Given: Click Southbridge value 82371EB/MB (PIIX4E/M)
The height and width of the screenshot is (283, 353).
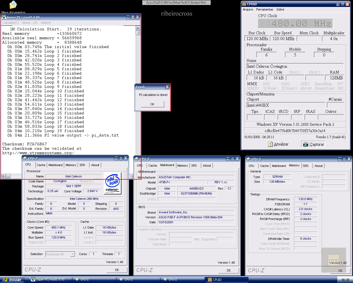Looking at the screenshot, I should pyautogui.click(x=196, y=193).
